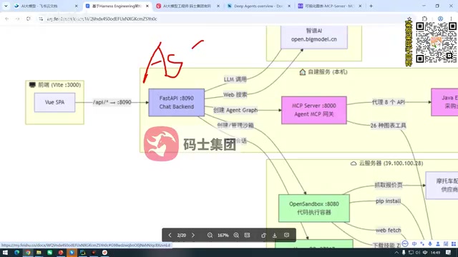Click the browser forward arrow

[x=17, y=19]
